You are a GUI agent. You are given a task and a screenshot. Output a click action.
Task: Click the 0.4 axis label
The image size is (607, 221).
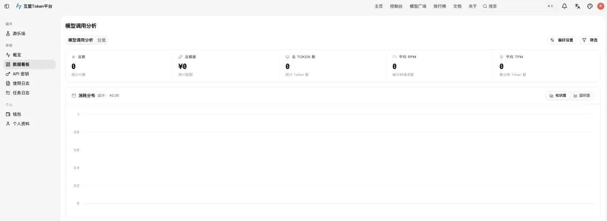point(76,168)
